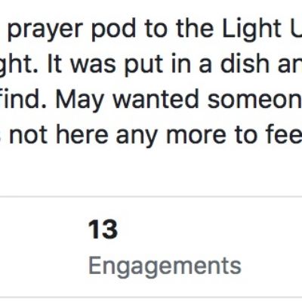Click the word "pod" in the post text
The height and width of the screenshot is (302, 302).
[x=113, y=28]
